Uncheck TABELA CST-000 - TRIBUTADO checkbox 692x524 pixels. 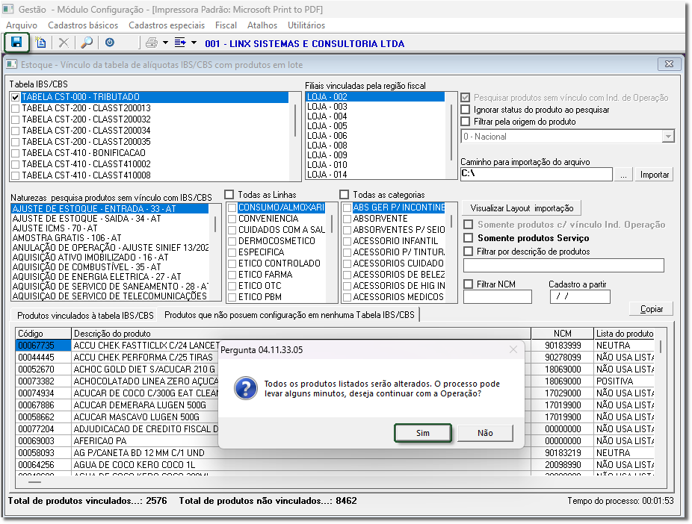click(16, 97)
